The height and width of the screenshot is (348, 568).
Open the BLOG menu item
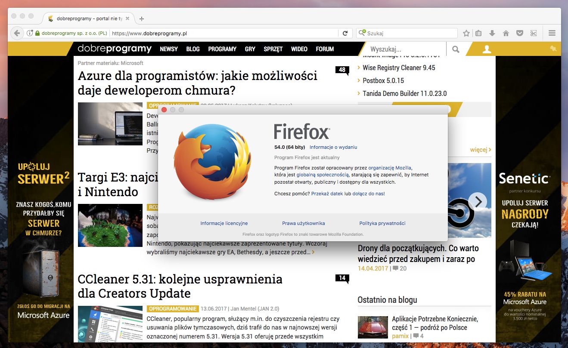(x=193, y=49)
